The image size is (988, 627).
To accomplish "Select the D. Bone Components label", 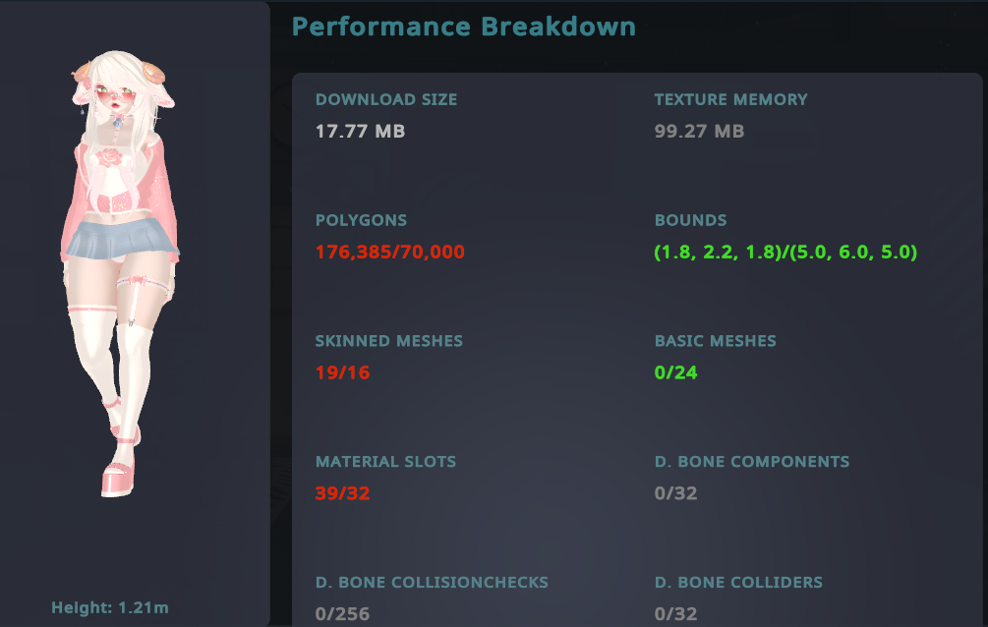I will click(751, 461).
